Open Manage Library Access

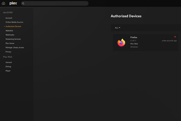click(x=15, y=47)
